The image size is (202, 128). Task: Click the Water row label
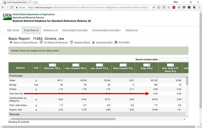coord(12,80)
